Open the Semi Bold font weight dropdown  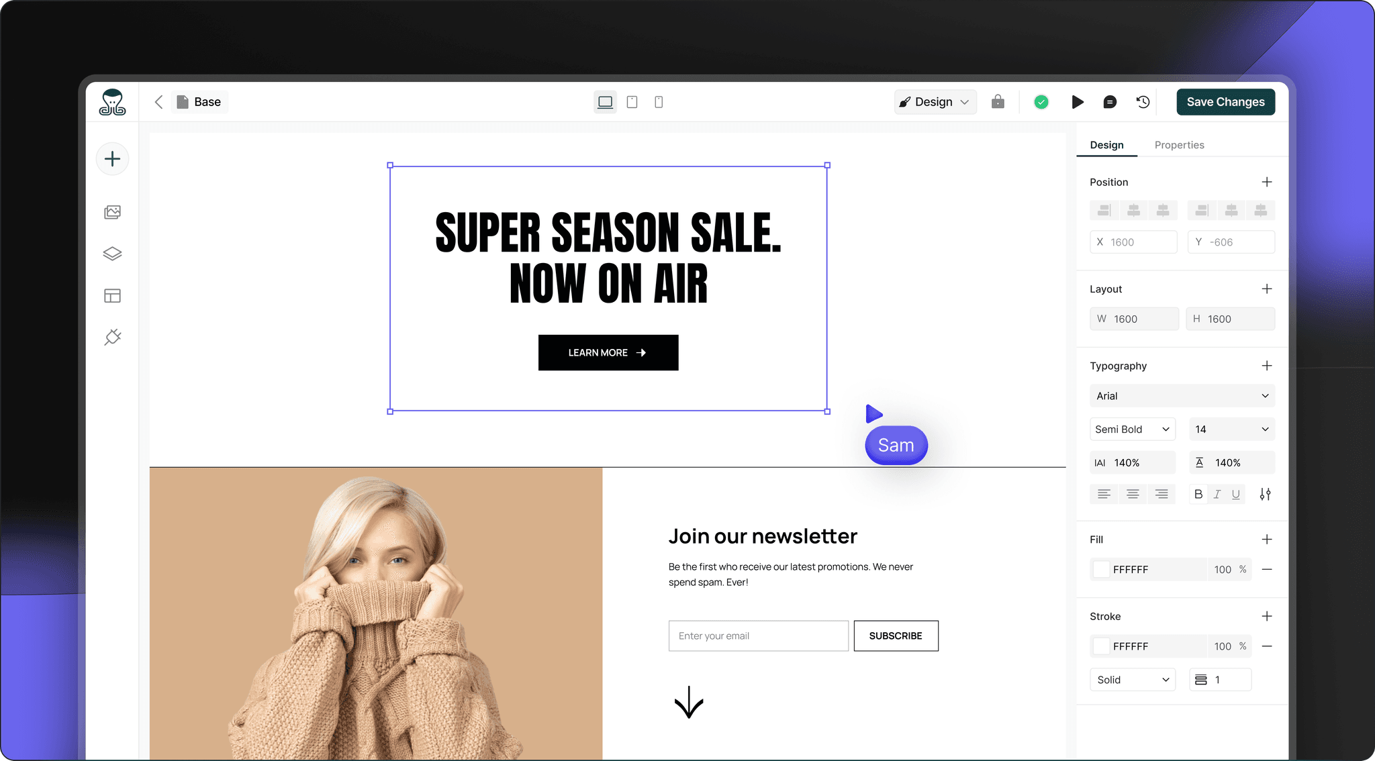point(1133,429)
